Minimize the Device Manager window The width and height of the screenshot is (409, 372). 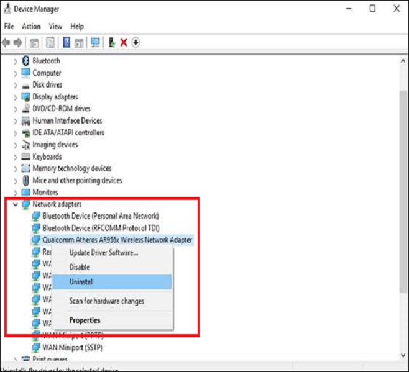tap(349, 9)
